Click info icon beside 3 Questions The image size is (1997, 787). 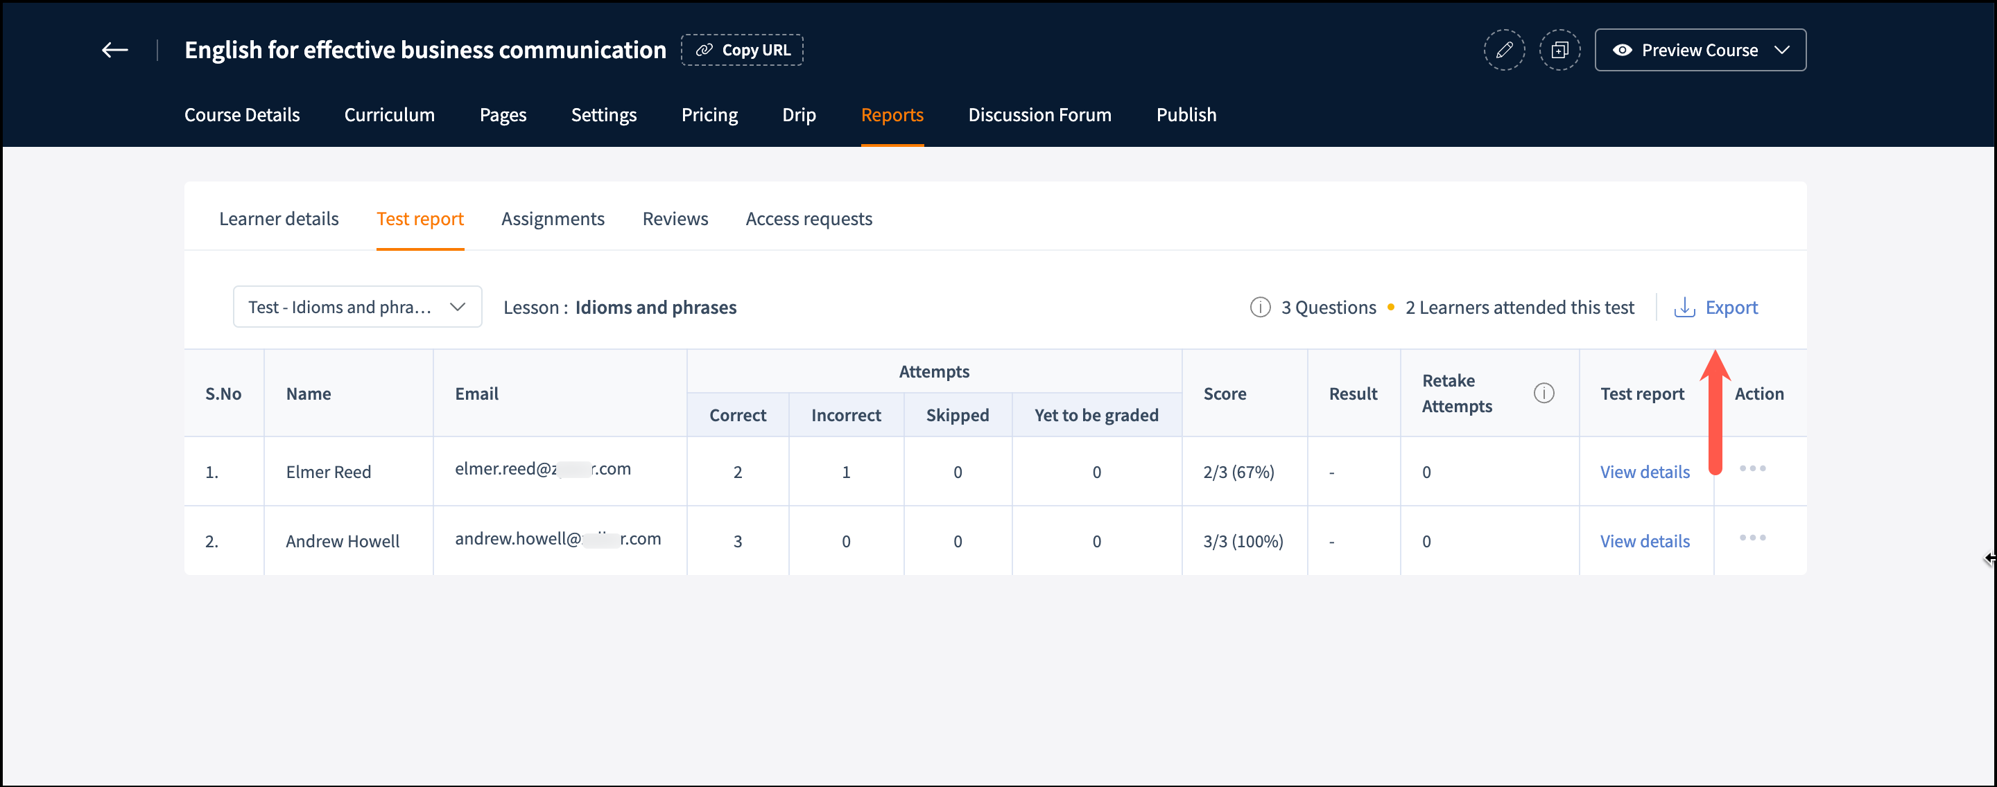click(x=1260, y=308)
